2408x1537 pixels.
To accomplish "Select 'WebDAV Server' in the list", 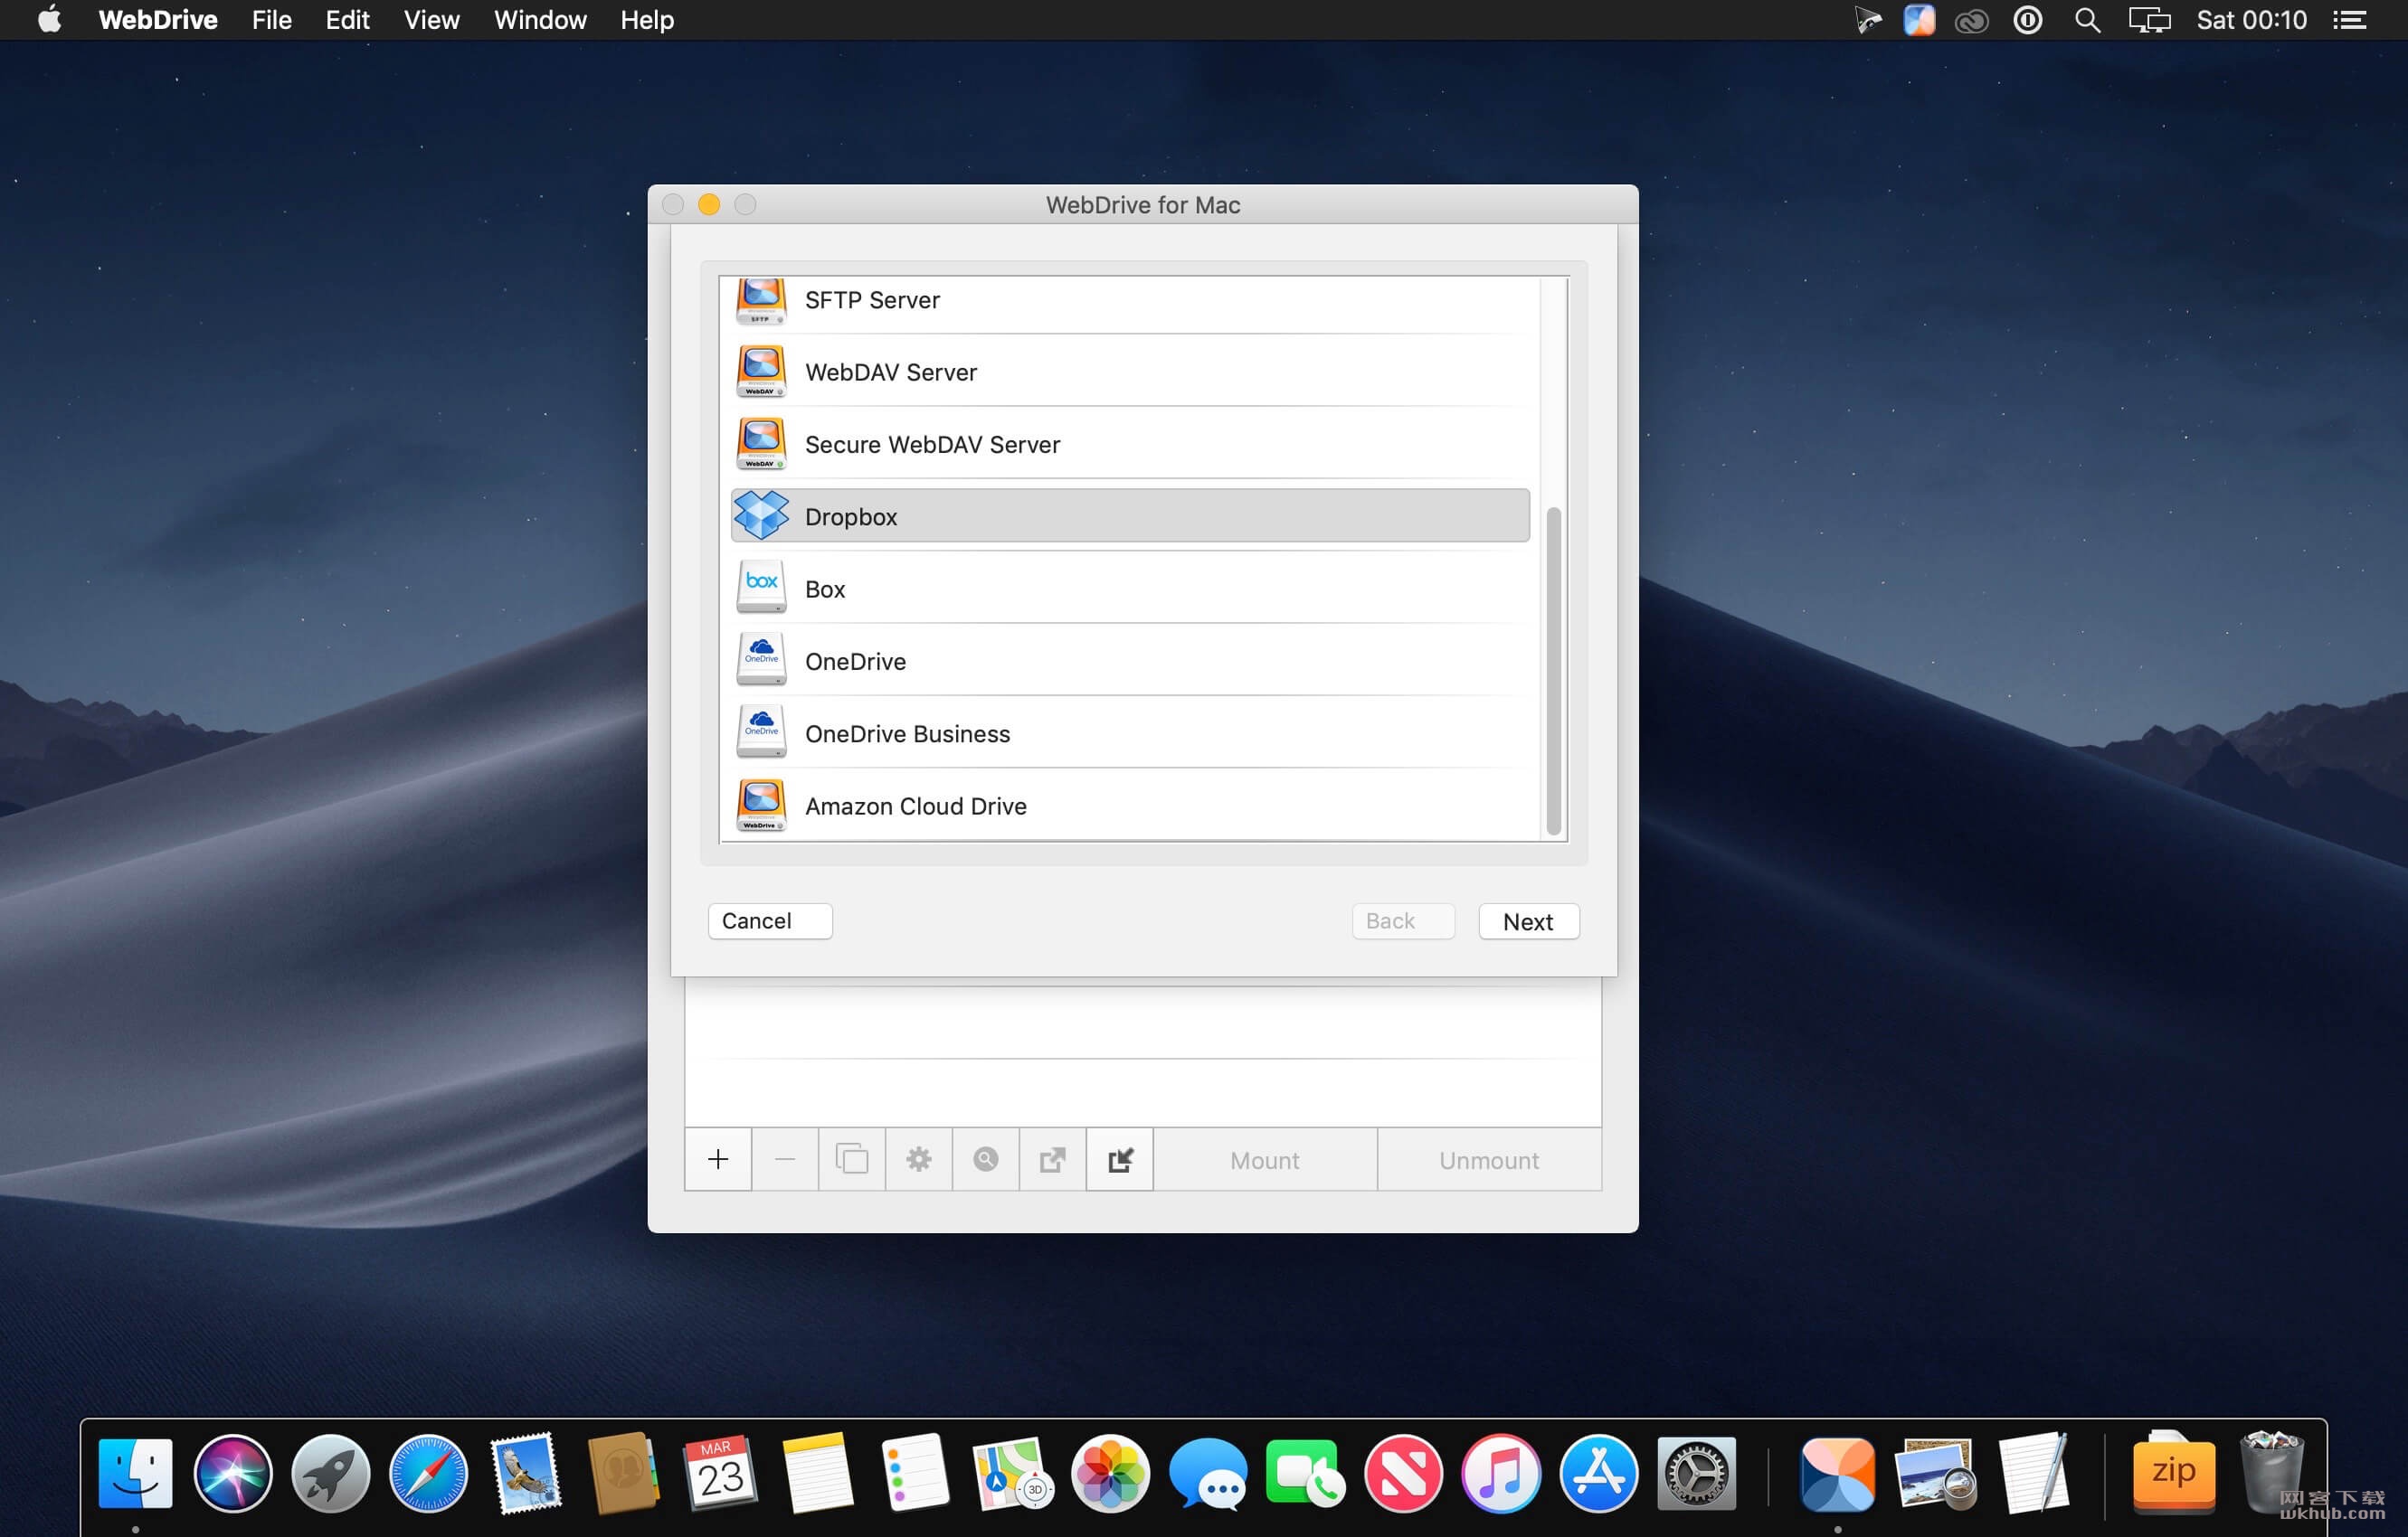I will click(1130, 372).
